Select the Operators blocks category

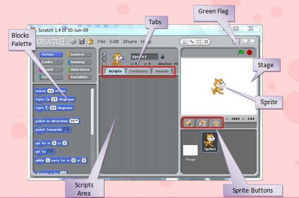(79, 70)
